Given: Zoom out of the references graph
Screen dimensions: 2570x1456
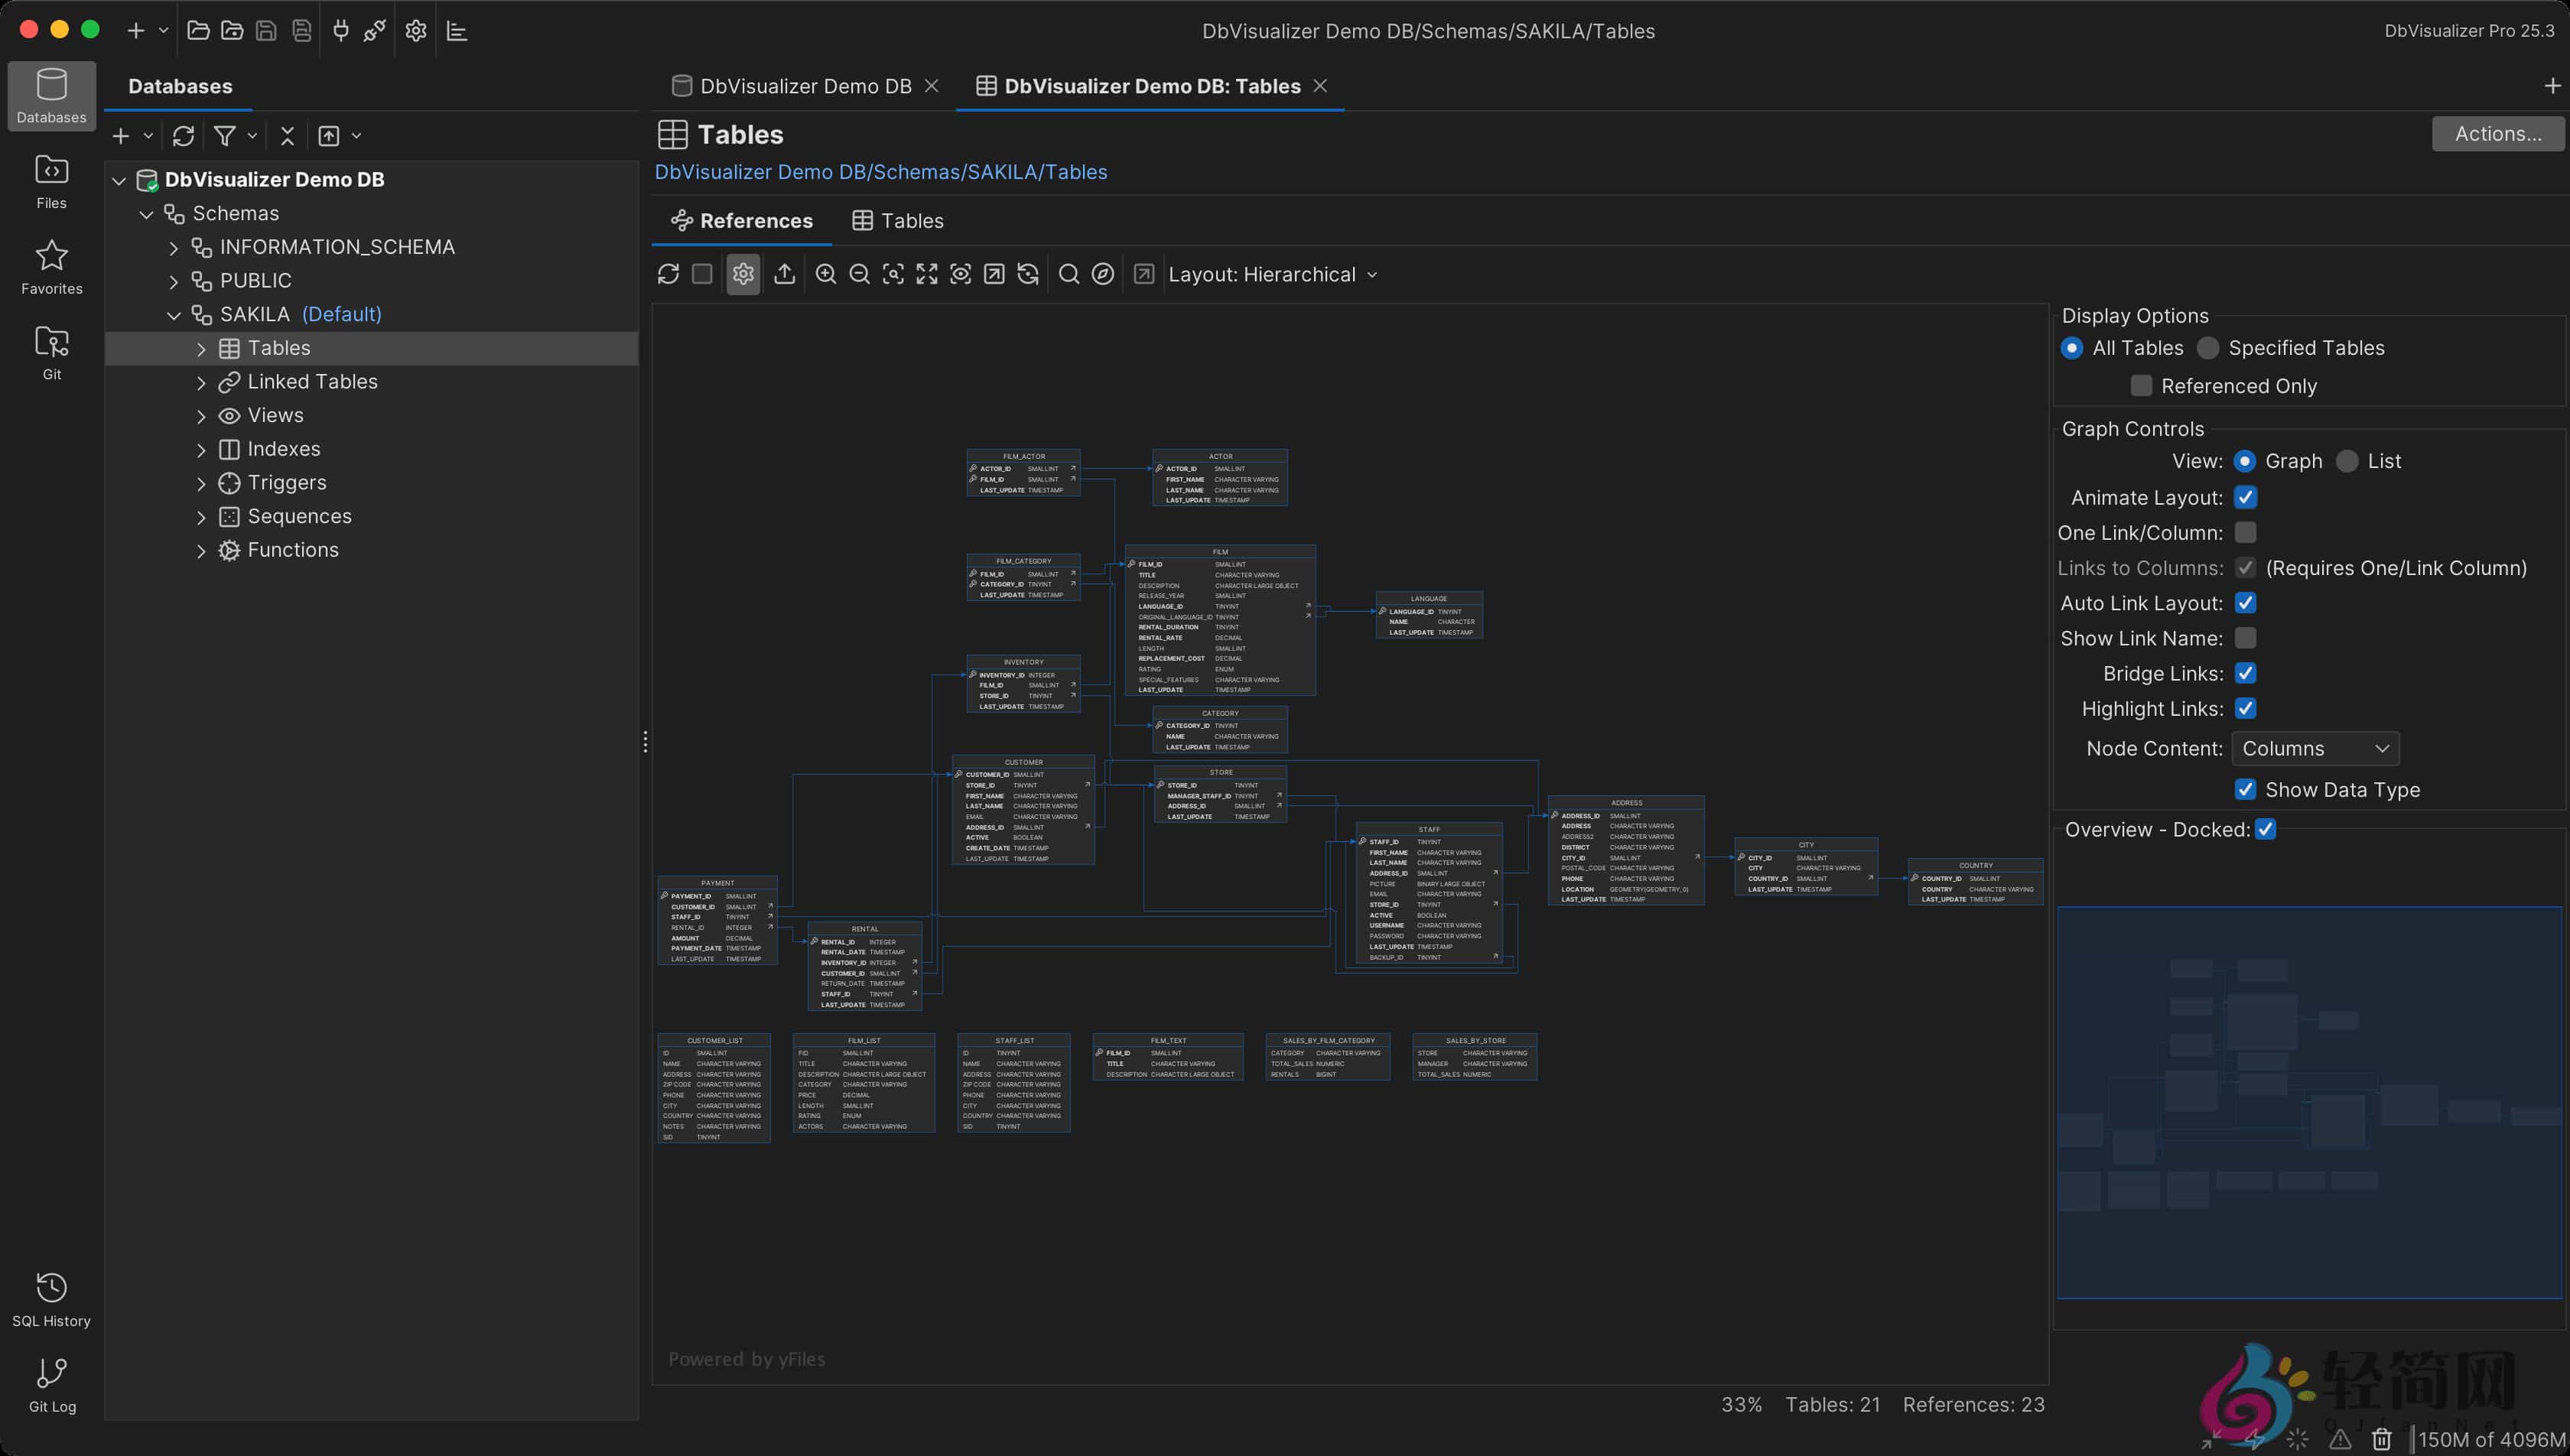Looking at the screenshot, I should (x=859, y=273).
